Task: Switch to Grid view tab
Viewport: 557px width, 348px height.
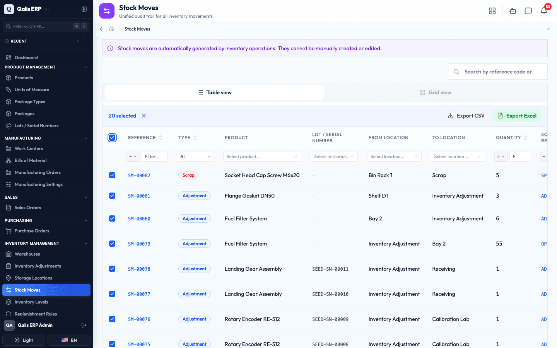Action: [436, 92]
